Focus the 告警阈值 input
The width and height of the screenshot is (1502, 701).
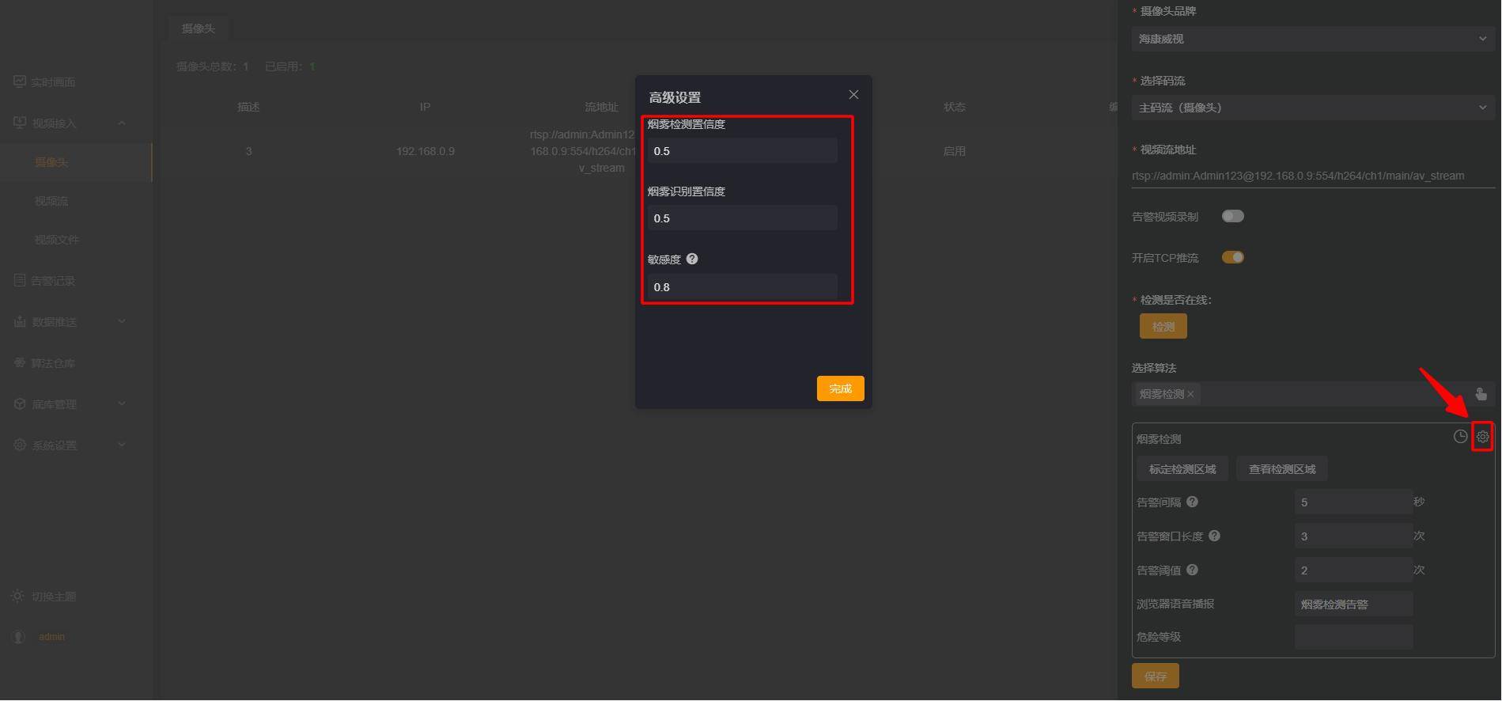pos(1353,570)
